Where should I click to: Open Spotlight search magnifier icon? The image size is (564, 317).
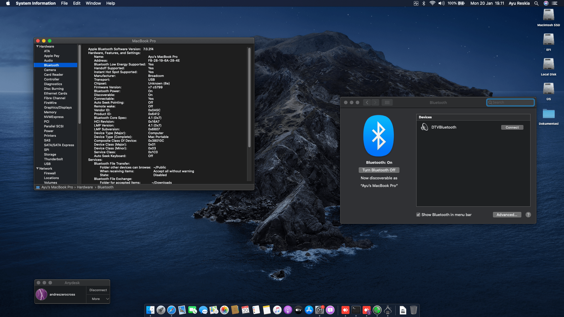(536, 3)
